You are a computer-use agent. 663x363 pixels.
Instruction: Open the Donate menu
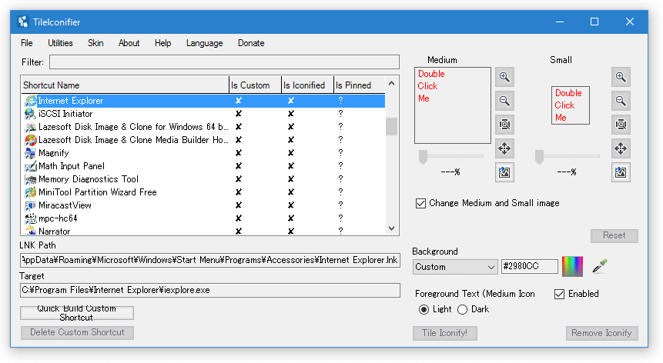click(x=251, y=43)
